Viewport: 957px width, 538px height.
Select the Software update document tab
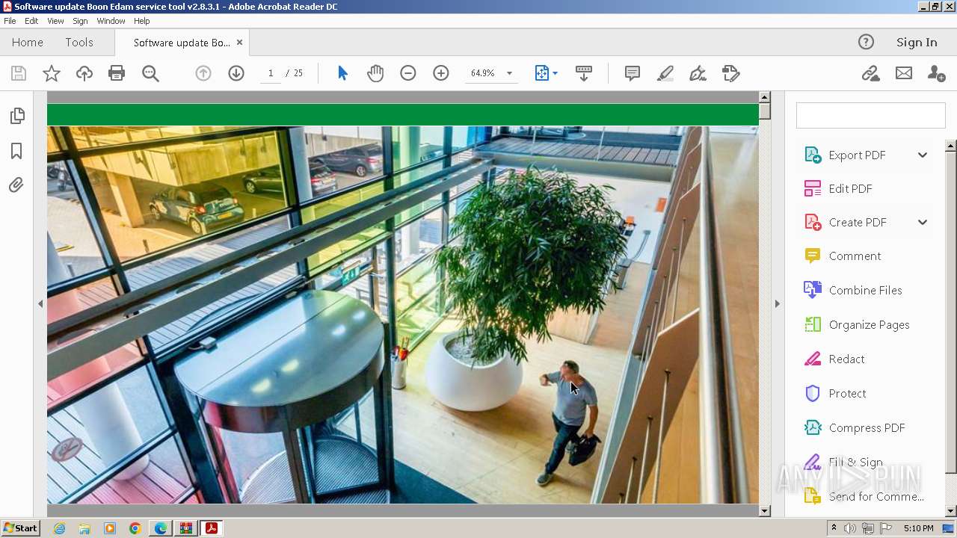point(182,43)
